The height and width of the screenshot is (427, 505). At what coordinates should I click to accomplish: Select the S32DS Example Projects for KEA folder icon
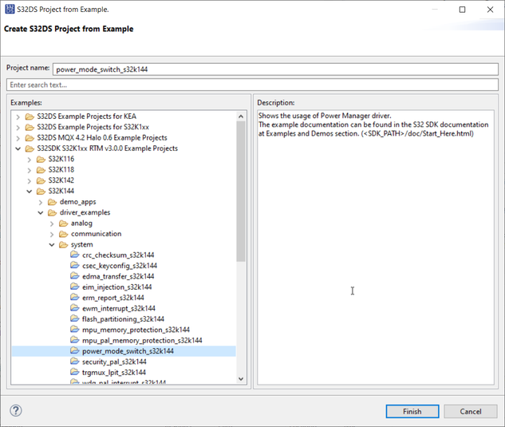tap(30, 117)
